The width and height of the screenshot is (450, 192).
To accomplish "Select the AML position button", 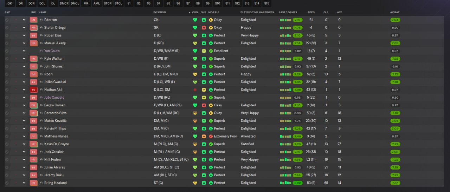I will [96, 4].
